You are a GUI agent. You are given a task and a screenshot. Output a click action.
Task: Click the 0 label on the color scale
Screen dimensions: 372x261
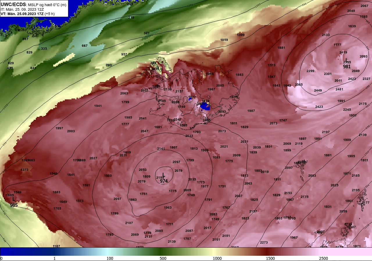tap(1, 258)
